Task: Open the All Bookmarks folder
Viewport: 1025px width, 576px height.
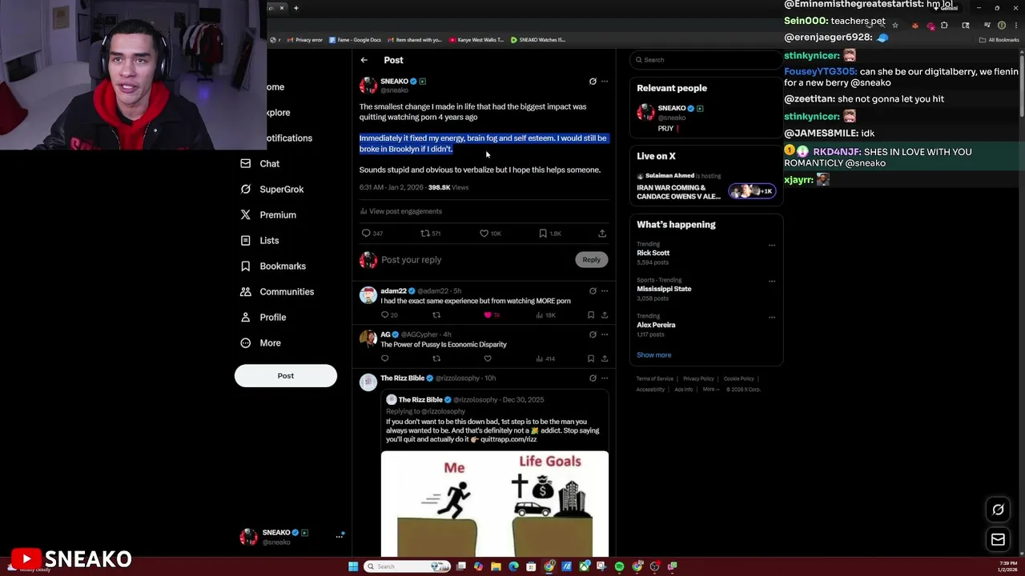Action: pyautogui.click(x=999, y=39)
